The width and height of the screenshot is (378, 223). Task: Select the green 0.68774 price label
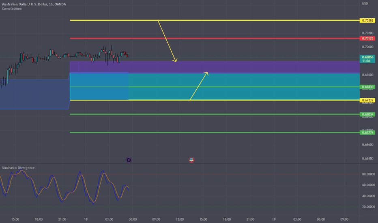click(367, 133)
